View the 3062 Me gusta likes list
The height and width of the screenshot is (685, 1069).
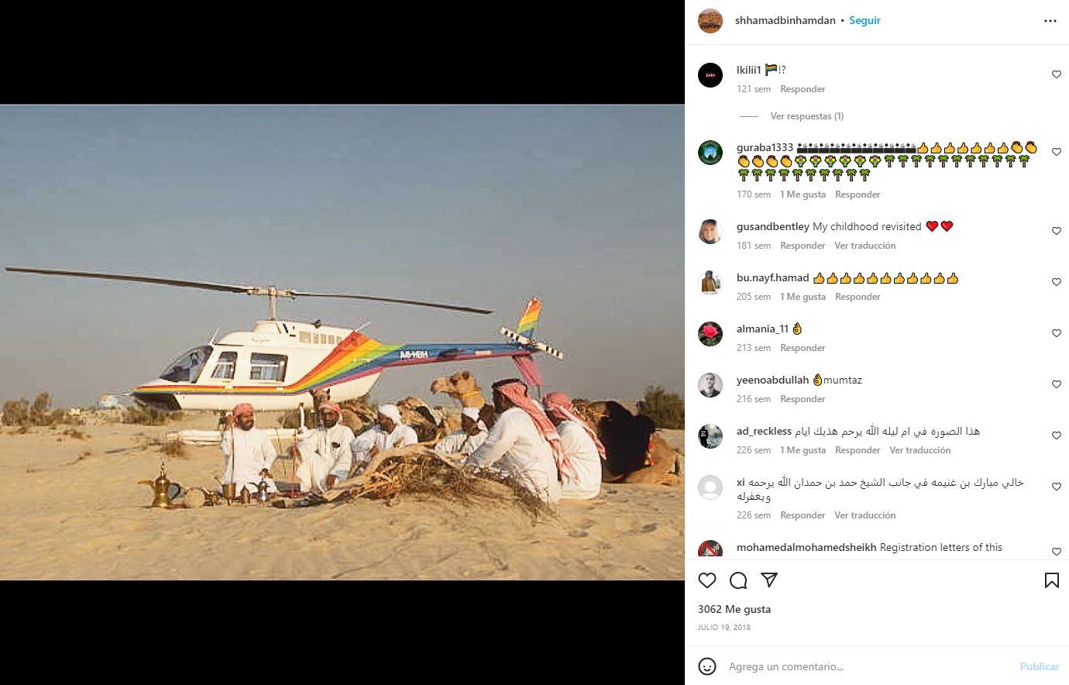734,609
